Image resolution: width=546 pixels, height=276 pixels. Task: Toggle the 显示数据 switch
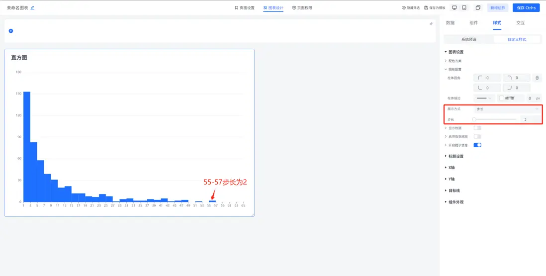coord(477,128)
